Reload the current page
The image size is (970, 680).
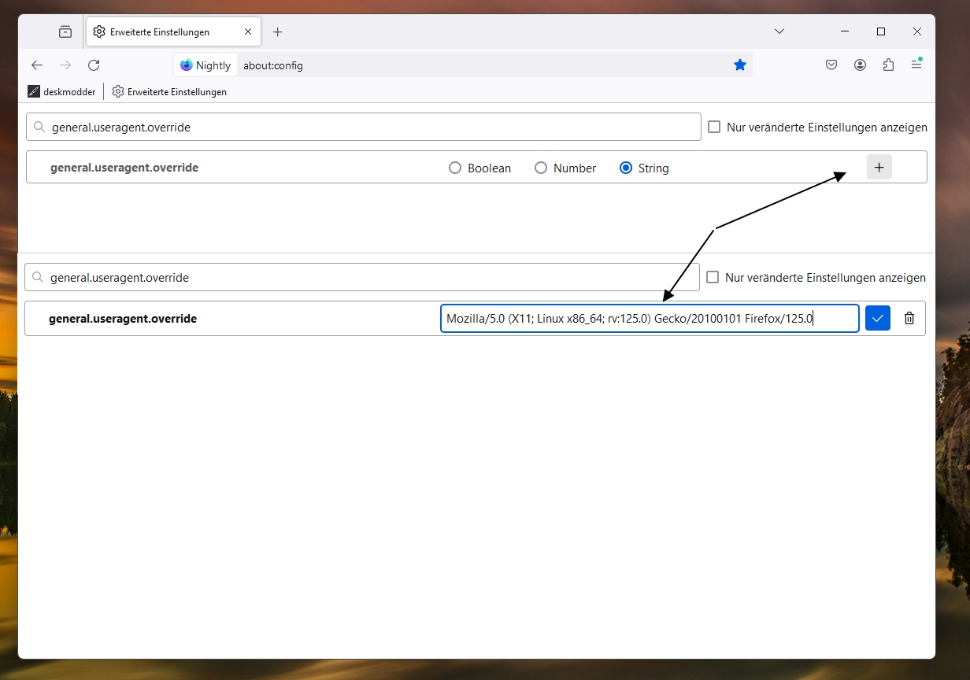(94, 65)
